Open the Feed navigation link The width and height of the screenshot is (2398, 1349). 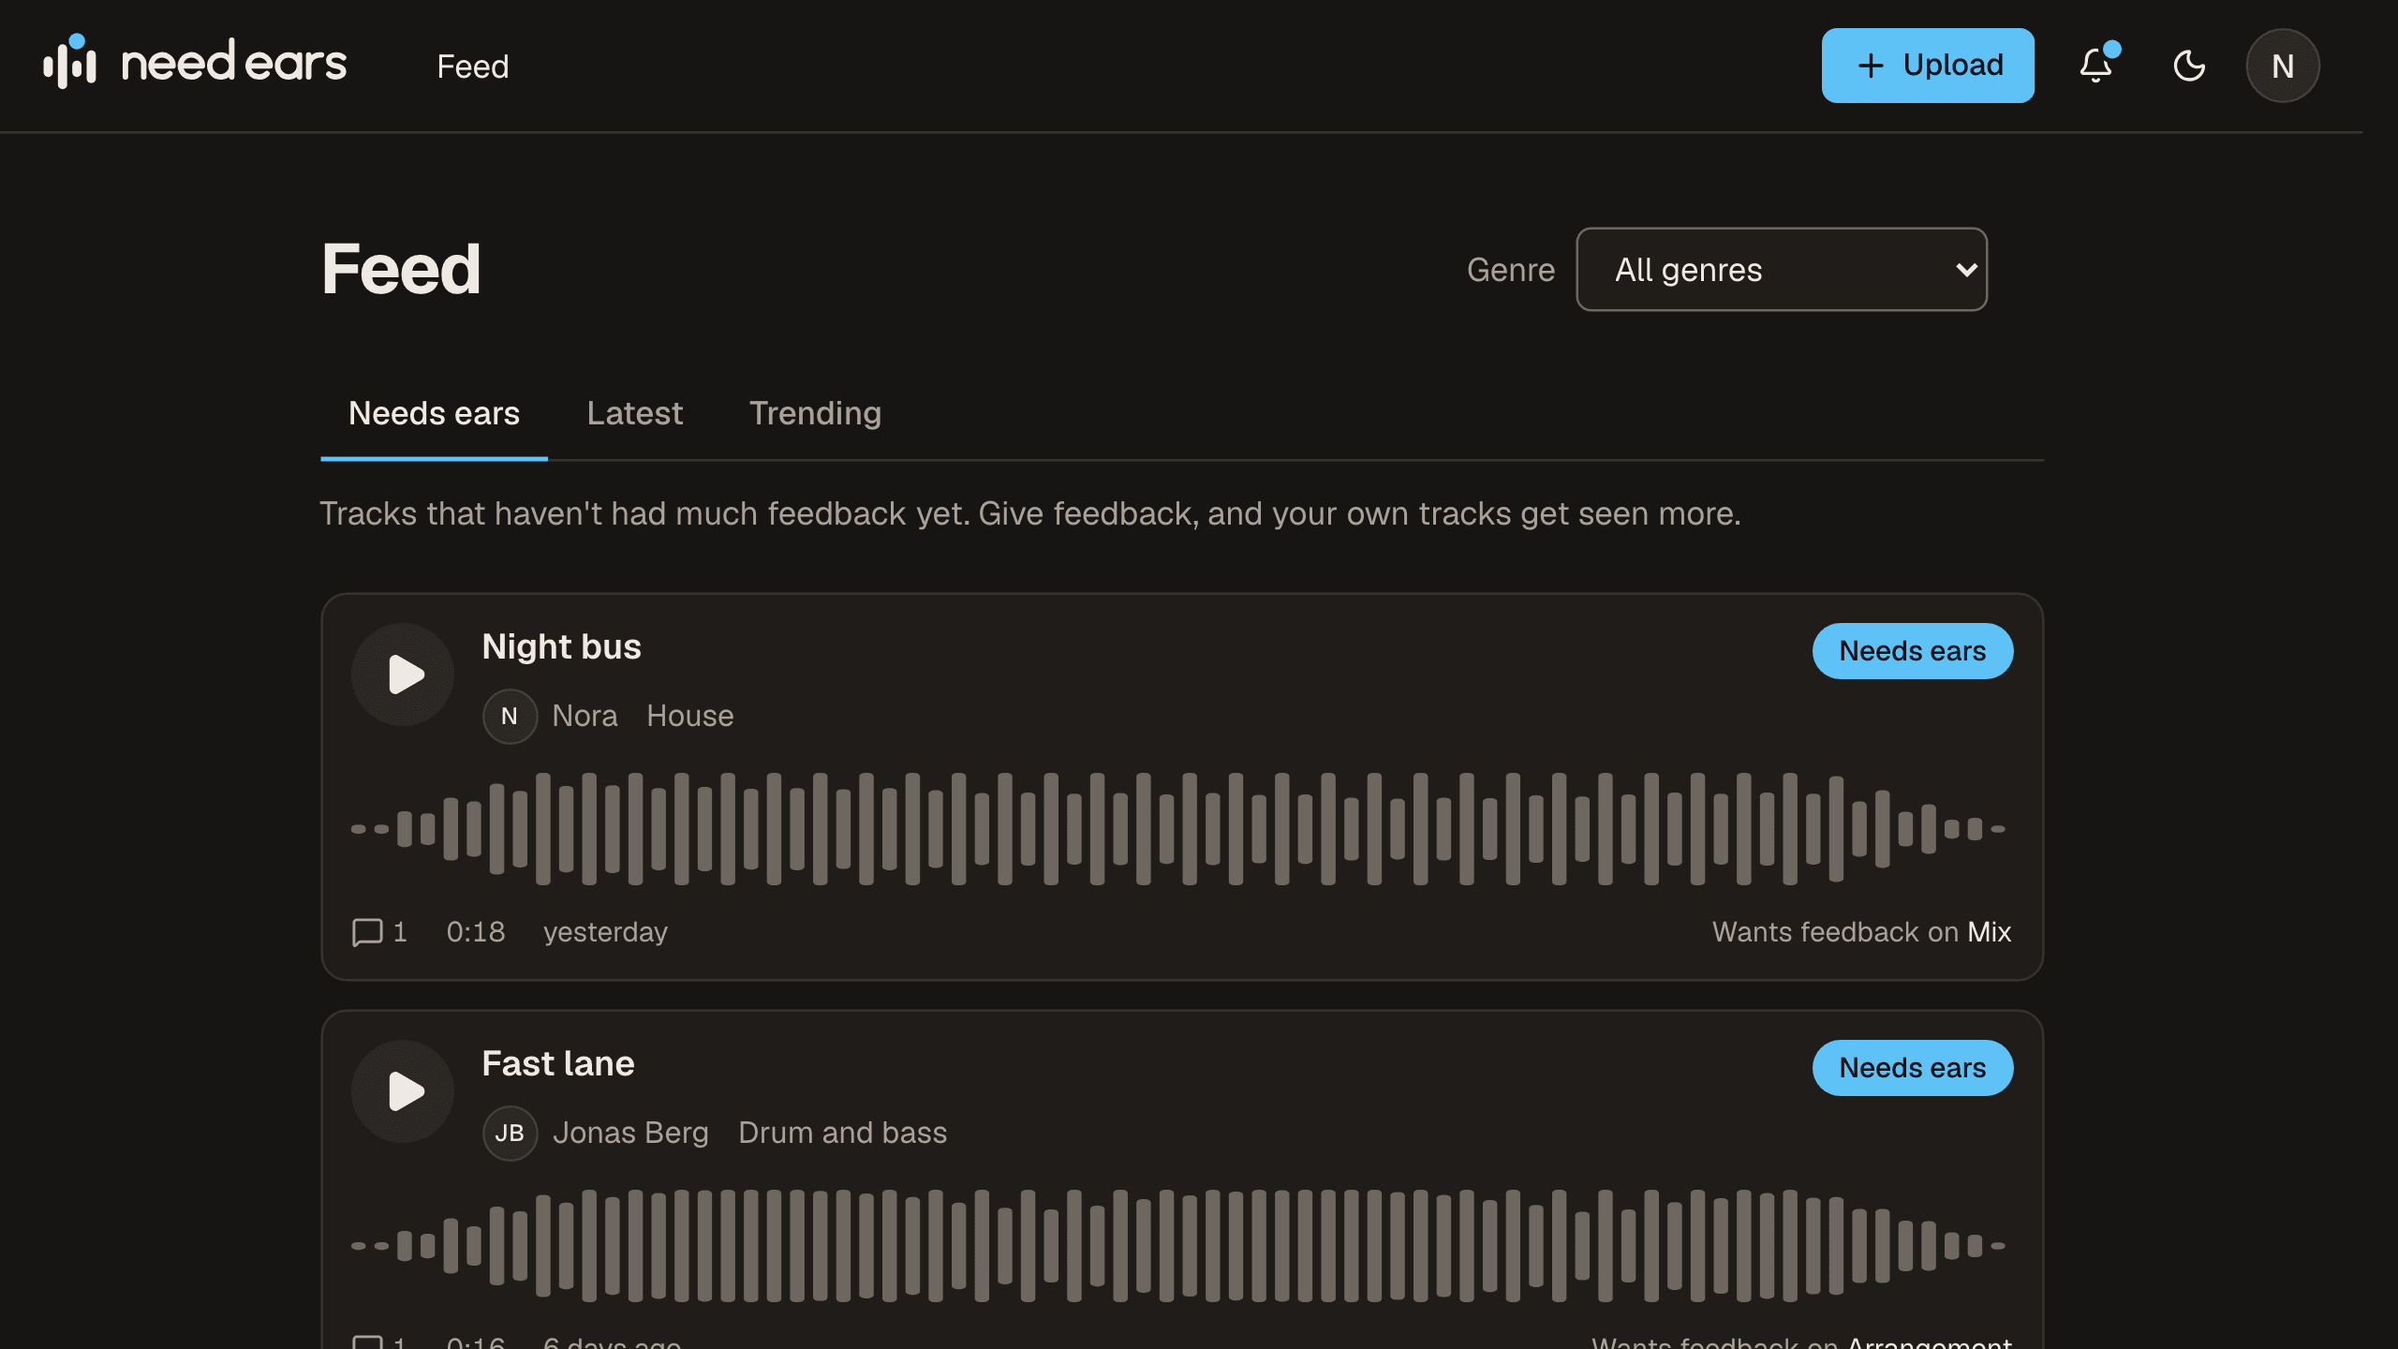[472, 67]
